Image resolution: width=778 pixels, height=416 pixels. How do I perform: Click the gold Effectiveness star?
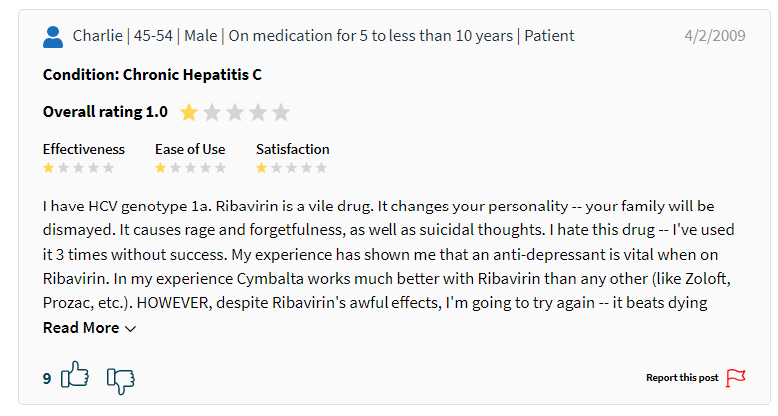[x=48, y=168]
